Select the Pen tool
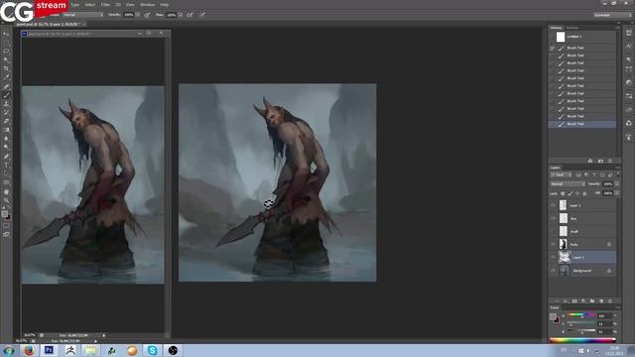Image resolution: width=635 pixels, height=357 pixels. click(x=6, y=157)
